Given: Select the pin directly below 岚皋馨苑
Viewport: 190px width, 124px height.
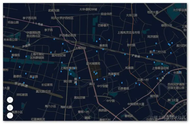Looking at the screenshot, I should [x=114, y=76].
